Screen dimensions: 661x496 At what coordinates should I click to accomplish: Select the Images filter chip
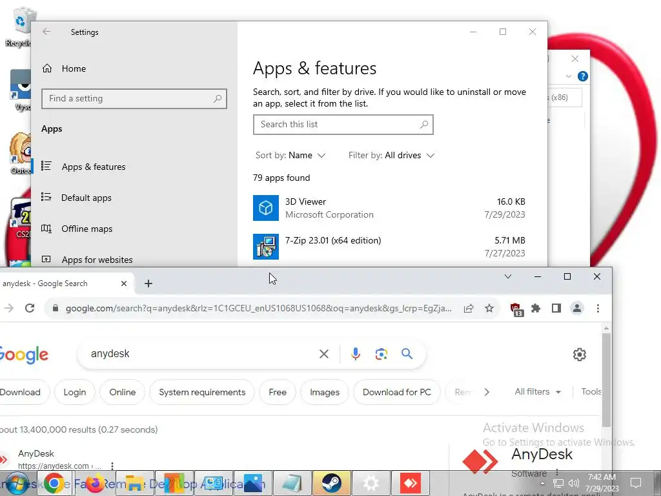(325, 392)
